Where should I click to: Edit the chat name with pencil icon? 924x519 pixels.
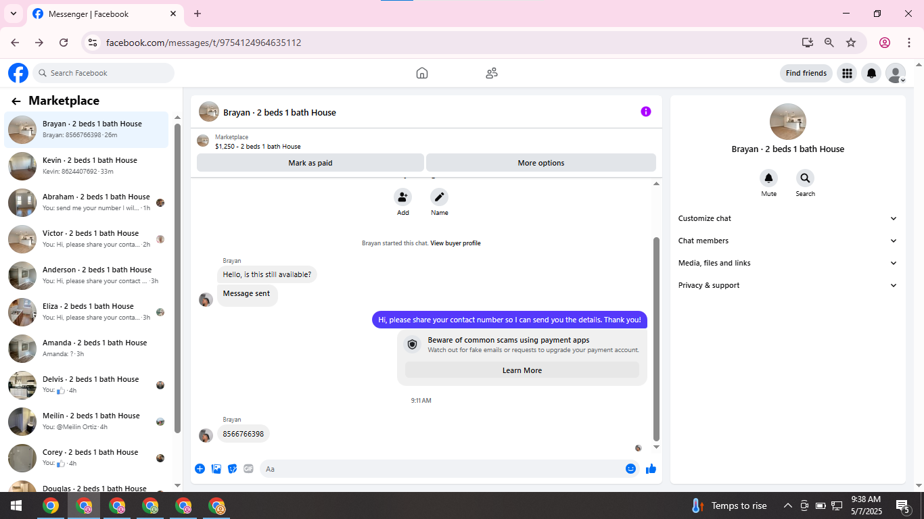[x=440, y=197]
